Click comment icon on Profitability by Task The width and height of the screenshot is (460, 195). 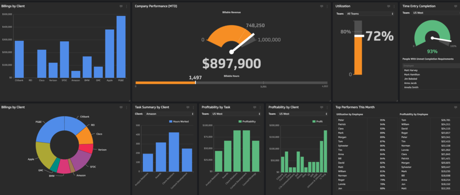click(255, 107)
